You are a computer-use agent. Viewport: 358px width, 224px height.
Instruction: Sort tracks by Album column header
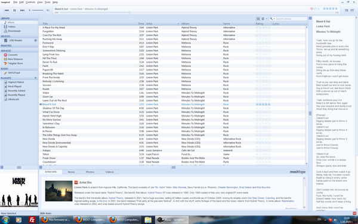pos(201,23)
